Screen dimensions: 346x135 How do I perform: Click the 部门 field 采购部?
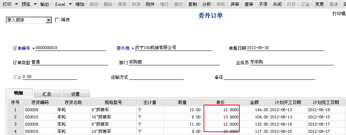174,62
